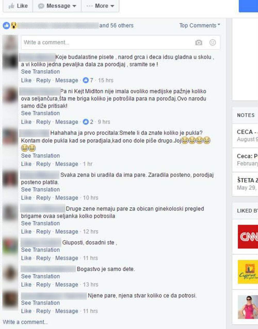Open the 'and 56 others' reactions list
The image size is (258, 329).
pyautogui.click(x=116, y=26)
